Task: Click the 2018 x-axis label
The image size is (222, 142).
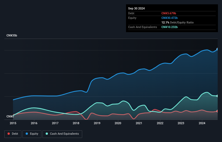Action: (x=76, y=123)
